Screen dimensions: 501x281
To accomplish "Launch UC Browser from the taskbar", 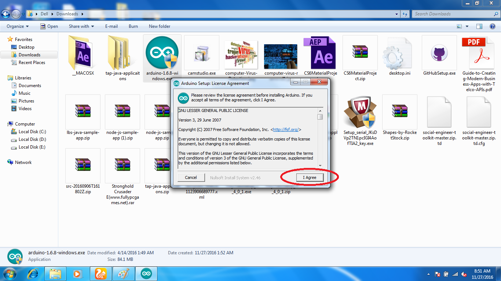I will [x=101, y=273].
